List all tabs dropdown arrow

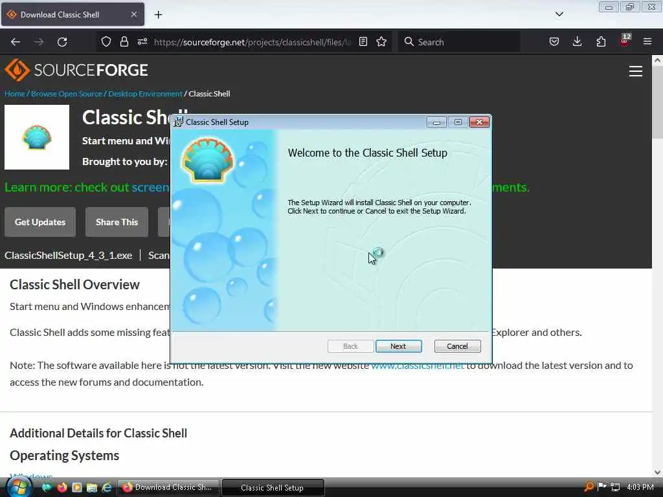click(559, 14)
